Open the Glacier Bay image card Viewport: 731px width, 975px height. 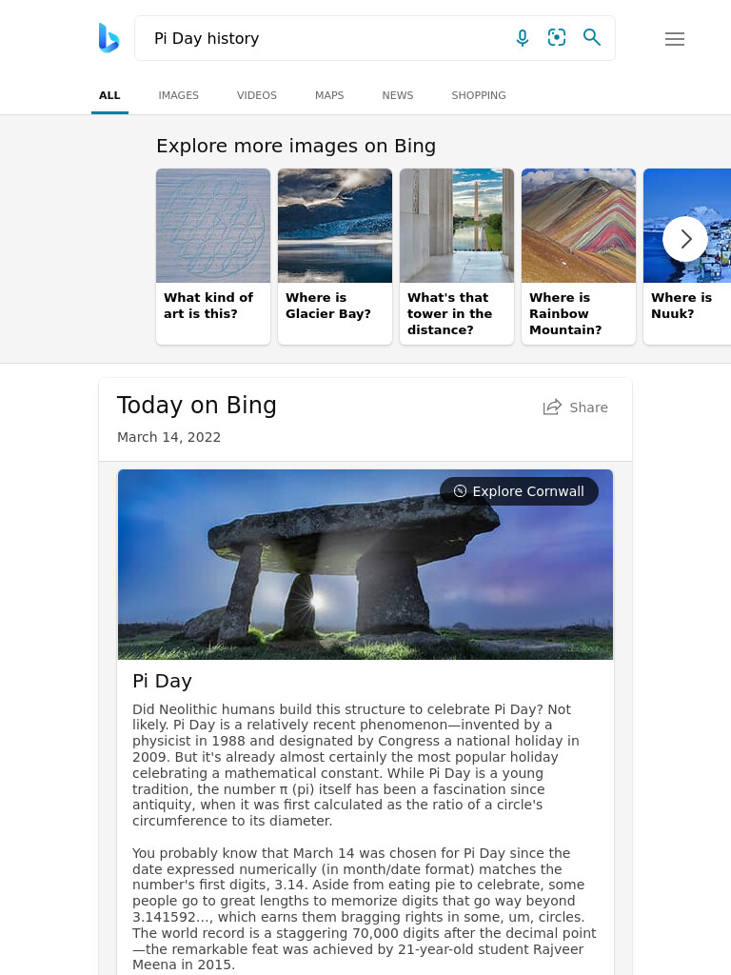(x=335, y=256)
